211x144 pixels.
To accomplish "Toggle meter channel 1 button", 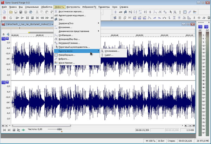I will pos(200,27).
